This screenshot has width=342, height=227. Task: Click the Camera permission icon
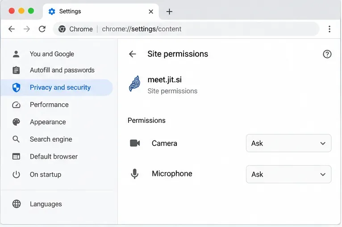[x=135, y=143]
